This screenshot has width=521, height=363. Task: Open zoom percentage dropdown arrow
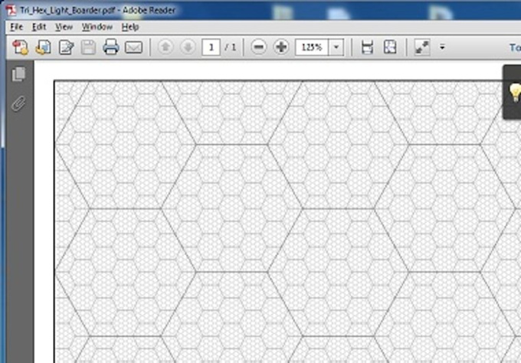coord(336,47)
